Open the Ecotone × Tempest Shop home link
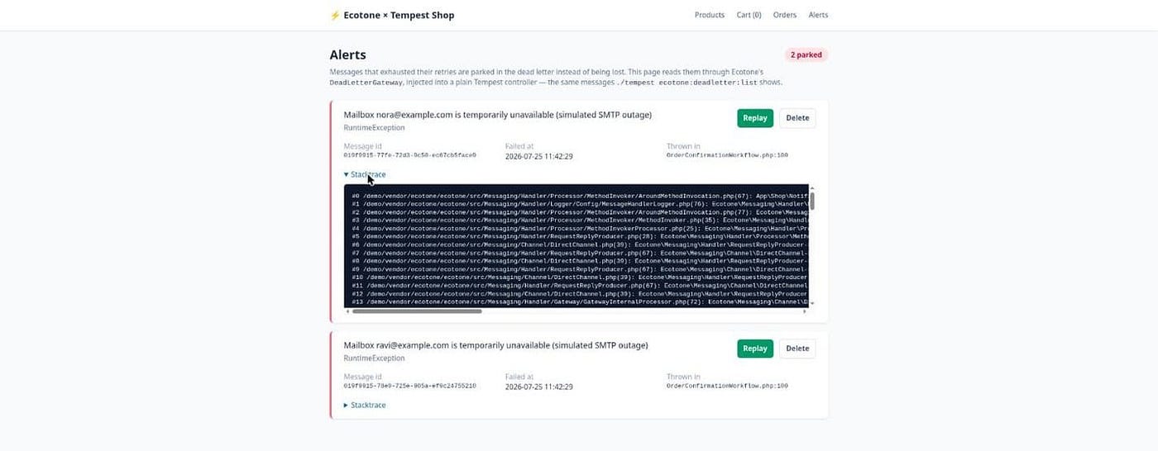The image size is (1158, 451). click(x=392, y=15)
